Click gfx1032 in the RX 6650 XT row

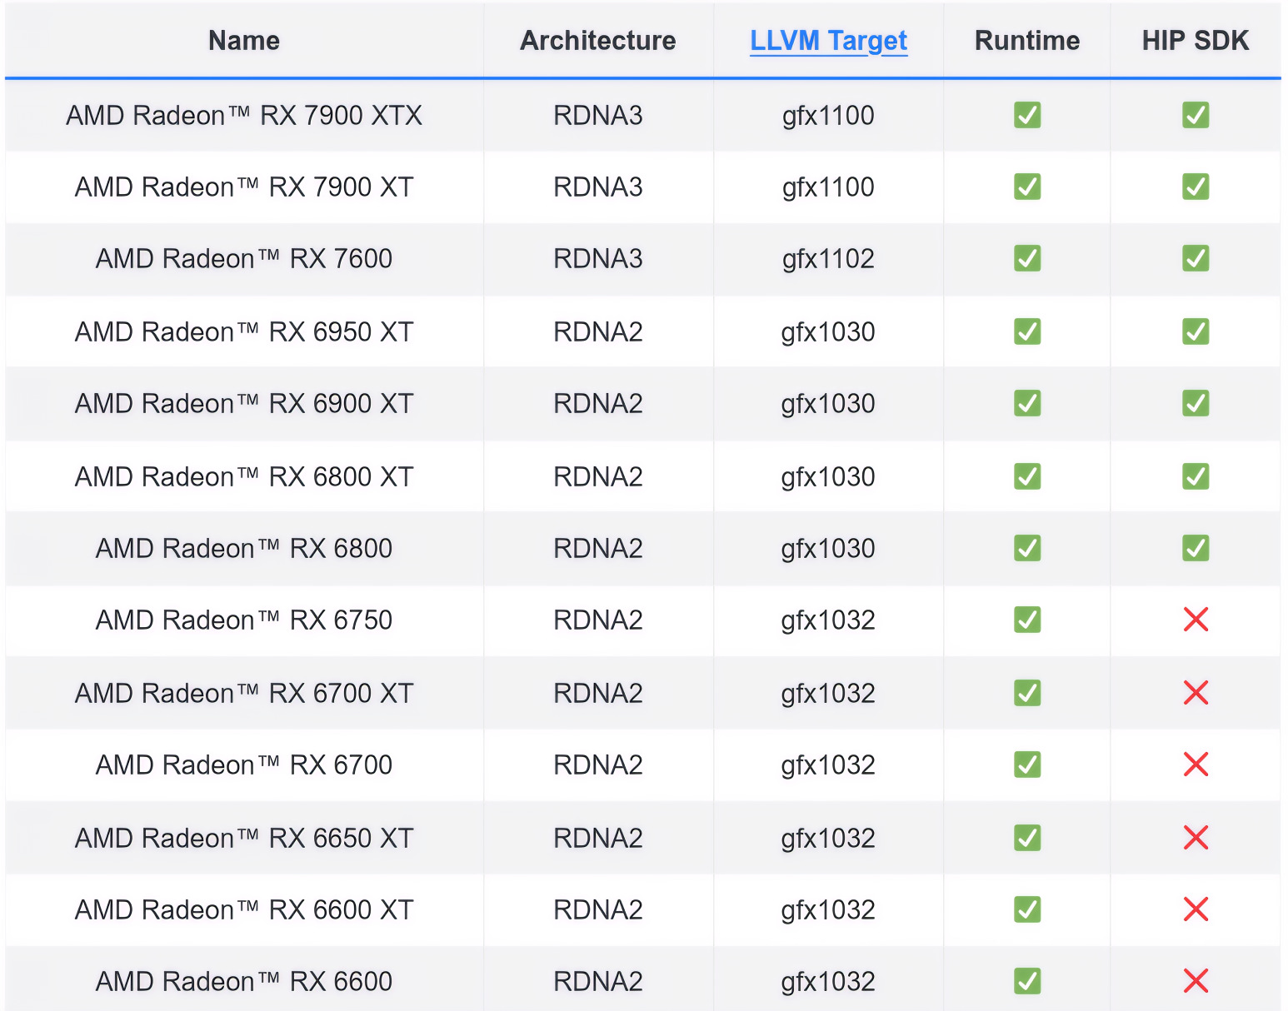828,839
